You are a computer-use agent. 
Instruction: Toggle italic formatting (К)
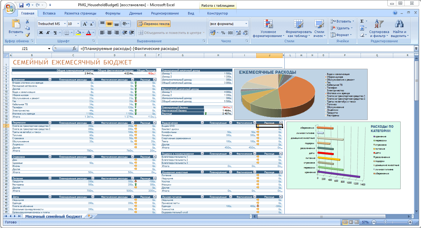(x=48, y=33)
